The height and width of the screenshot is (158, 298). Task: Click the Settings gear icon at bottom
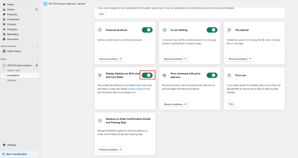tap(4, 145)
